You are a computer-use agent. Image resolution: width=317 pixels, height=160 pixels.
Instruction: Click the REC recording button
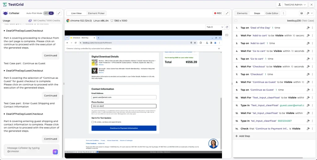point(218,13)
